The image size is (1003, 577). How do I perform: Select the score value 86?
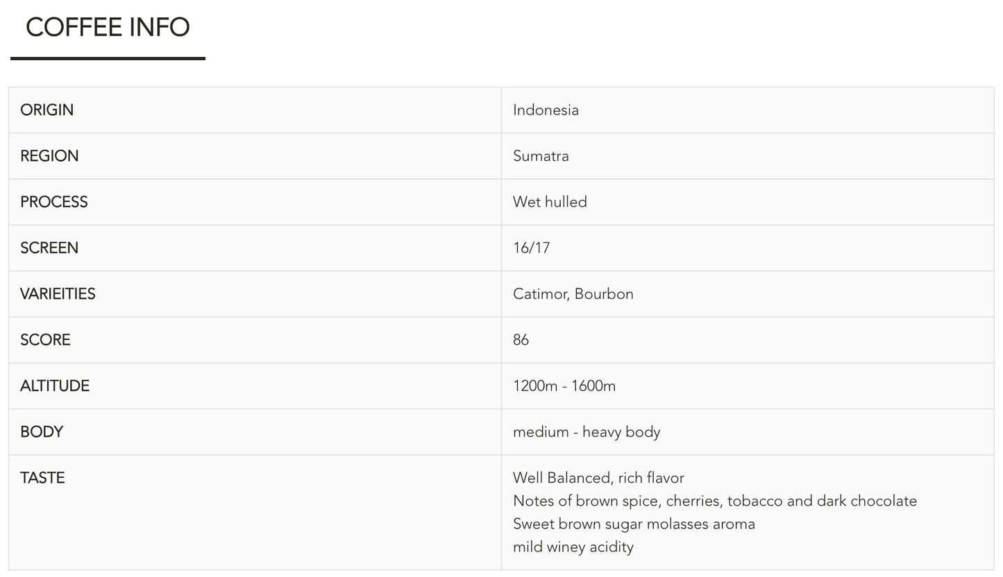coord(521,340)
